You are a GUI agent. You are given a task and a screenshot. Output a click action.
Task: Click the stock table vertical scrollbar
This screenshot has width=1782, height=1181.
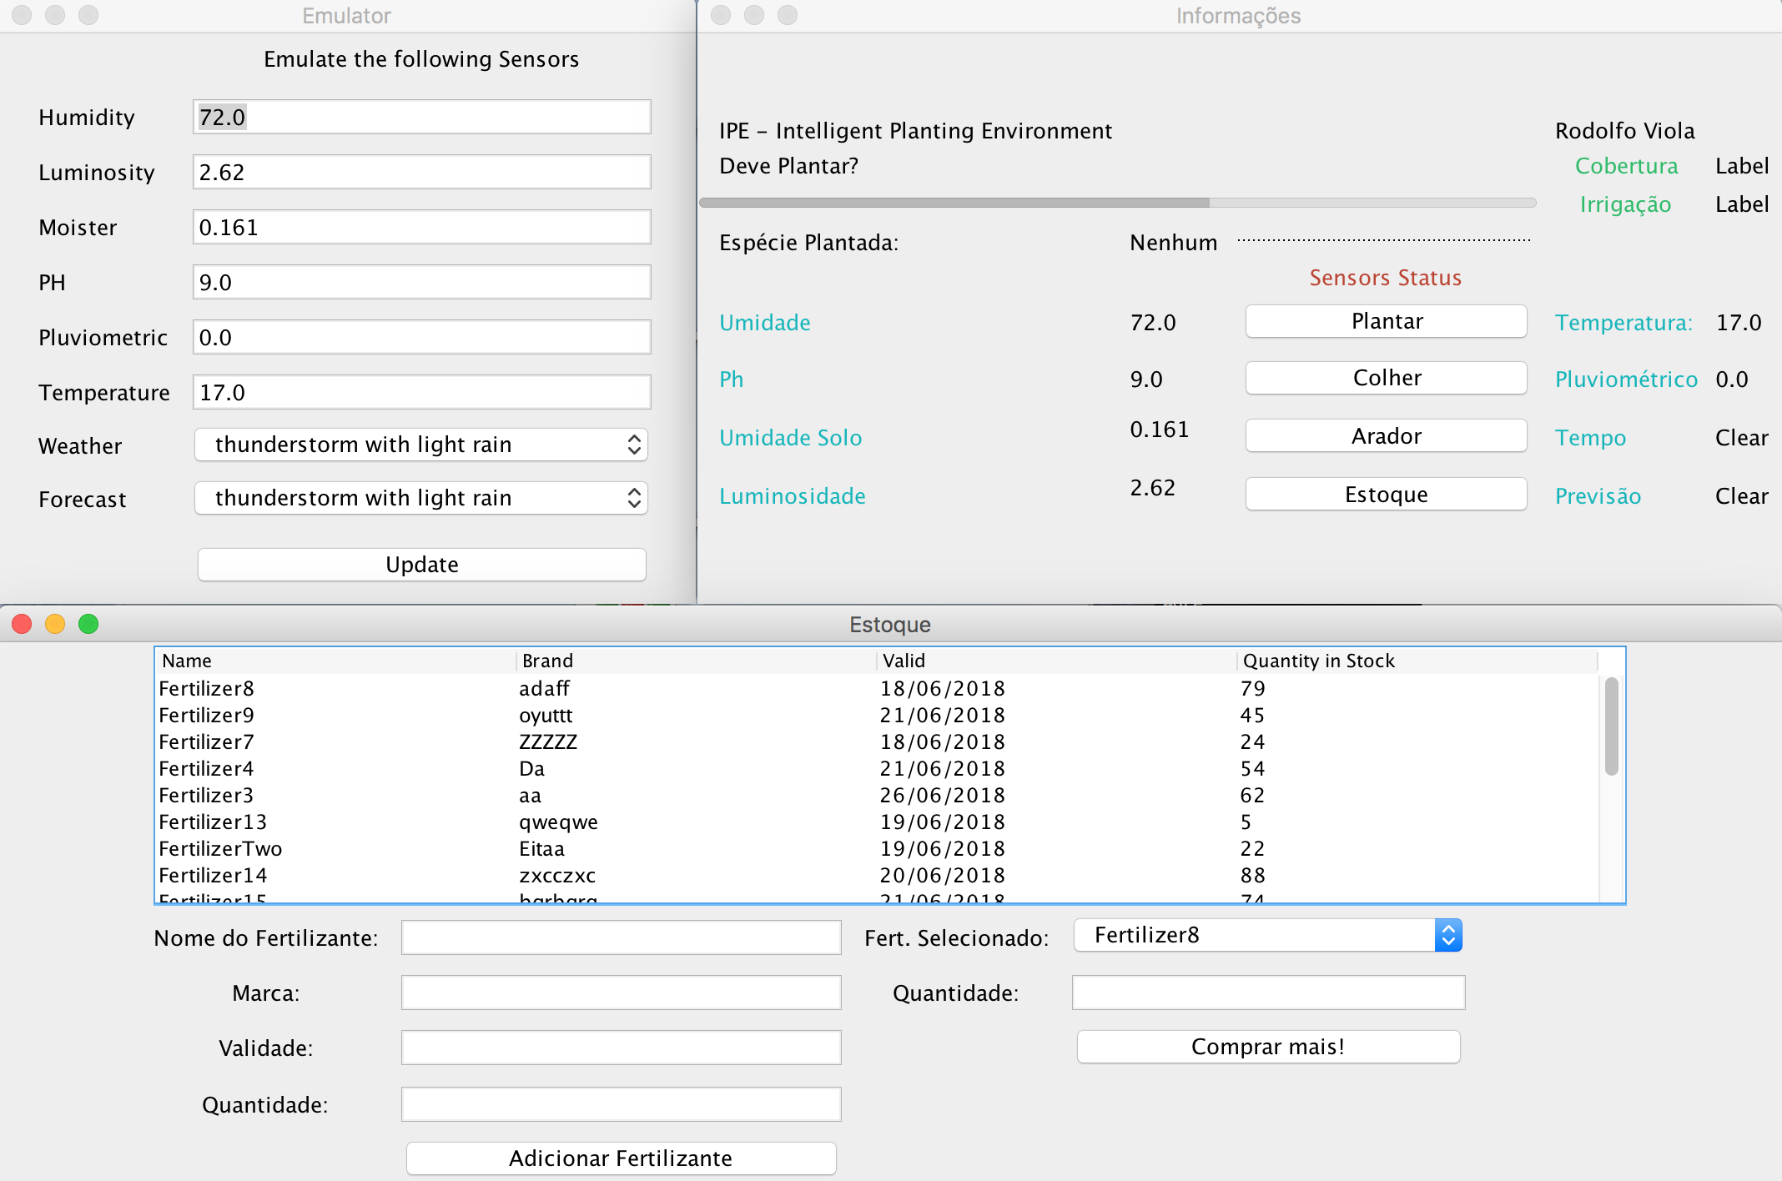click(1612, 787)
